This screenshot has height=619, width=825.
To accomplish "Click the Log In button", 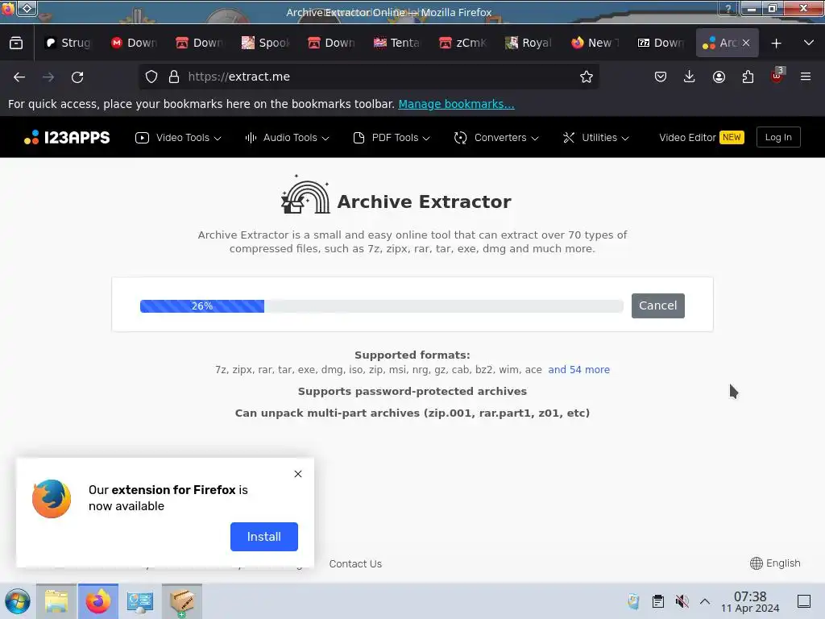I will [778, 137].
